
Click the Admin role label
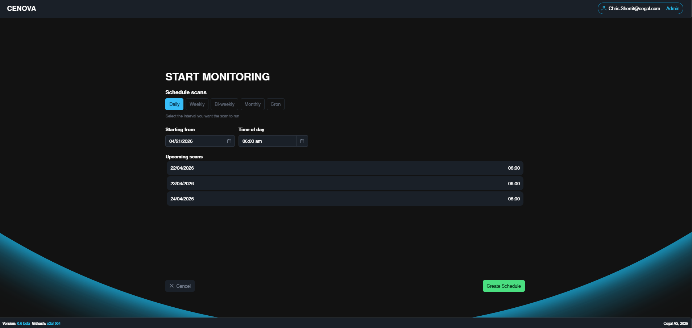pos(673,8)
